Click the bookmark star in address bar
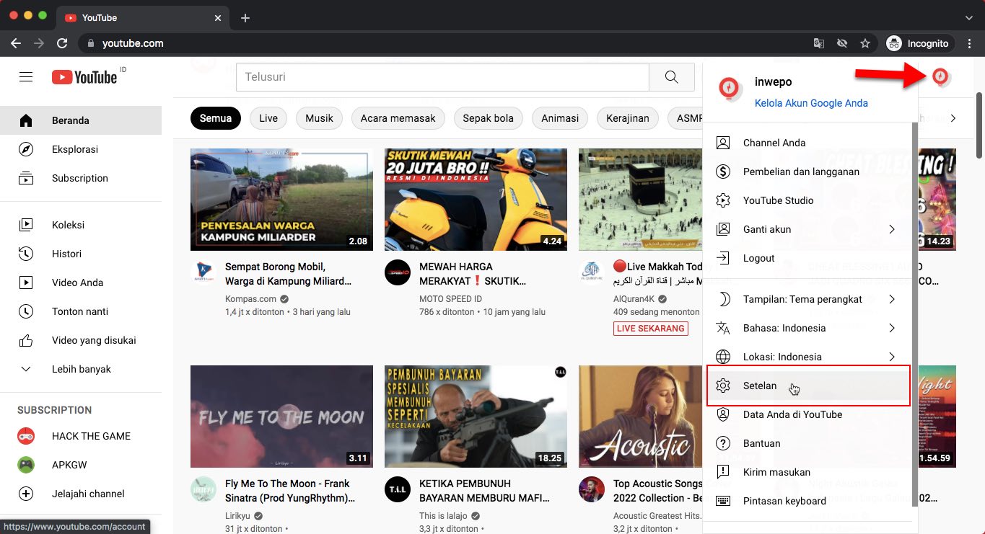Screen dimensions: 985x534 pyautogui.click(x=865, y=43)
